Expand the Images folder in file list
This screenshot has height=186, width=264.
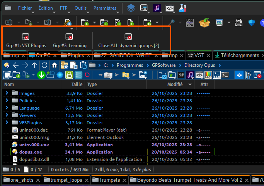[x=7, y=93]
